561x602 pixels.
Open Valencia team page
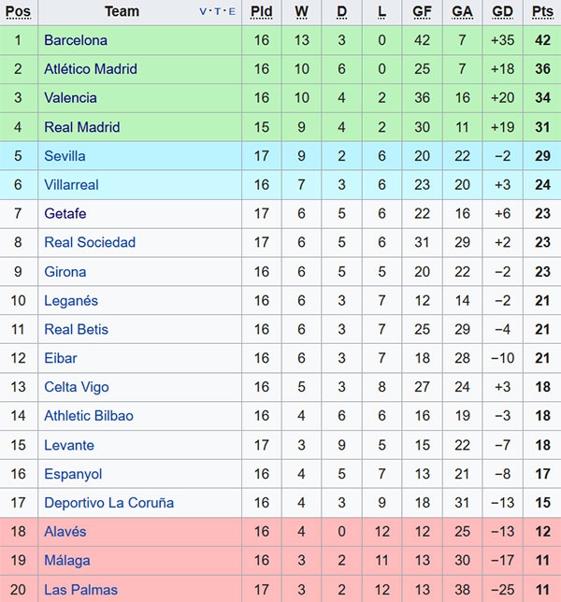(x=70, y=98)
